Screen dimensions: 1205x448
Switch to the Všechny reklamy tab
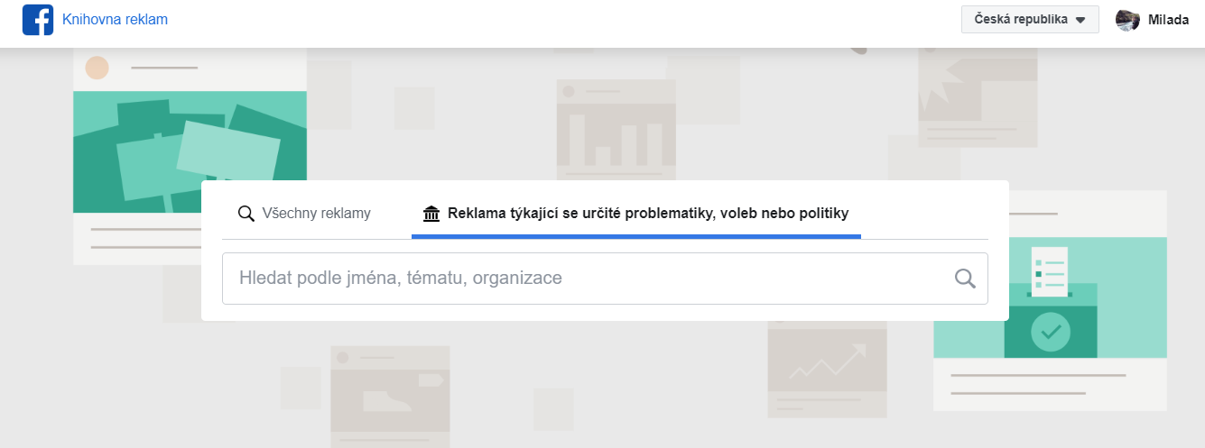point(304,214)
